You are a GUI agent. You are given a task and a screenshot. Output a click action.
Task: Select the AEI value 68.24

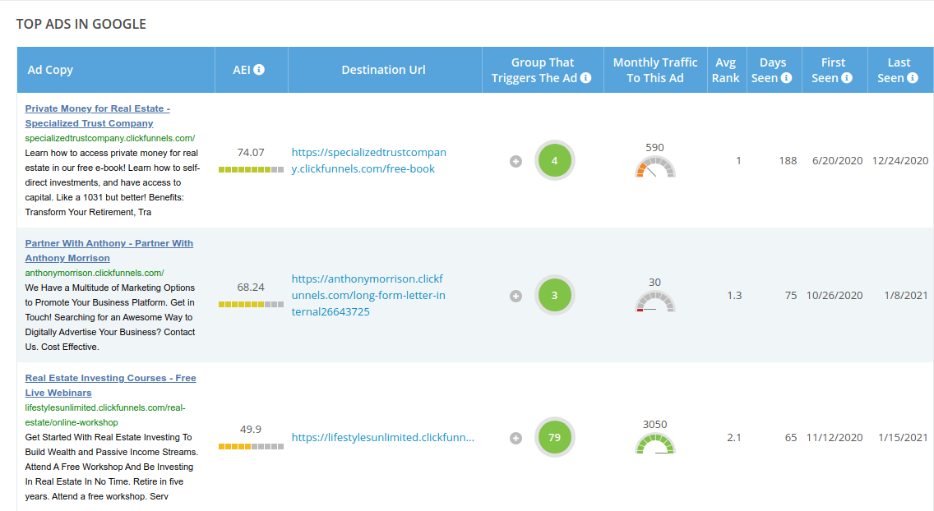click(251, 287)
